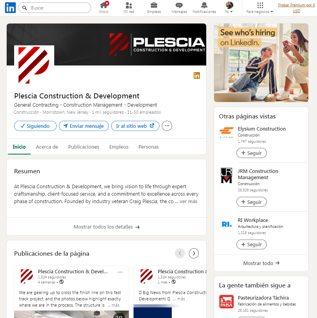Open three-dot menu on first post card
Screen dimensions: 317x318
[x=120, y=272]
